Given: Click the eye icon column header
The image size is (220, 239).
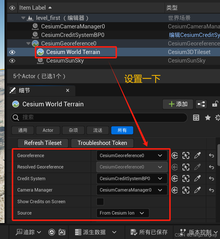Looking at the screenshot, I should (12, 8).
